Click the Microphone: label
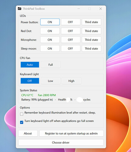Viewport: 131px width, 152px height. coord(29,40)
